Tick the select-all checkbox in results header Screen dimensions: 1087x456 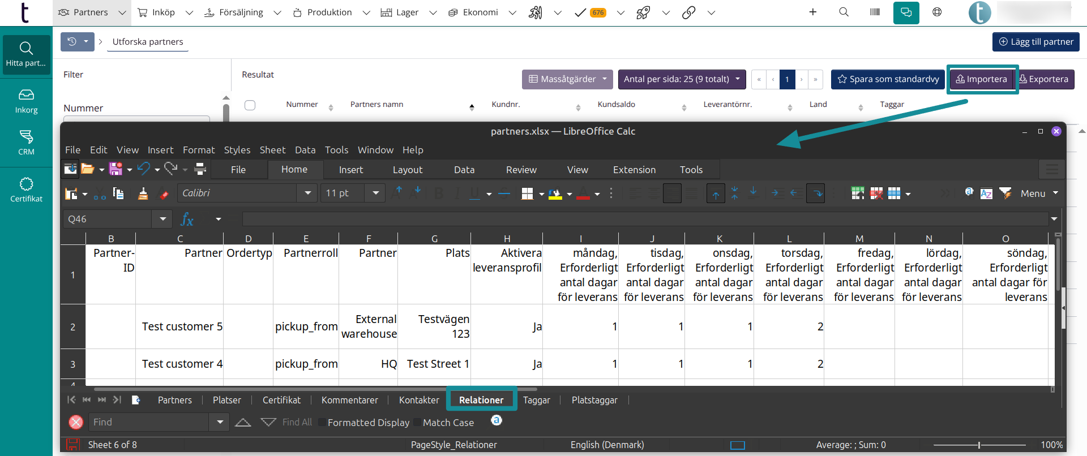[x=250, y=105]
